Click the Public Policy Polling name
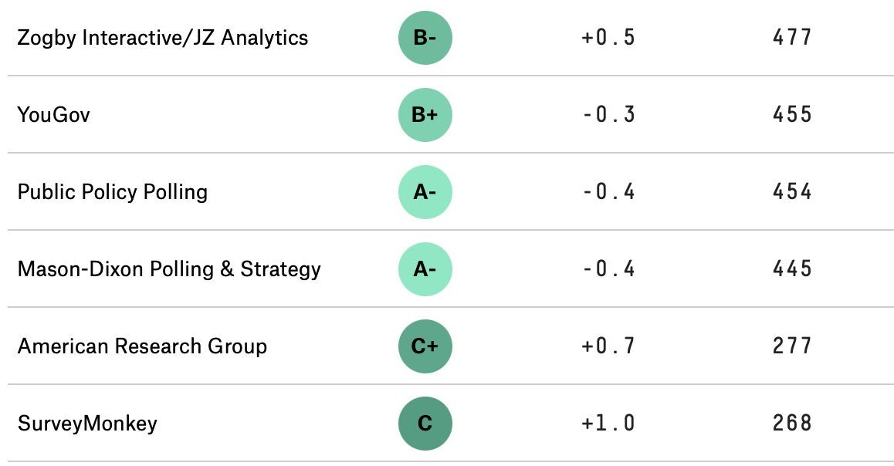894x466 pixels. [x=112, y=193]
